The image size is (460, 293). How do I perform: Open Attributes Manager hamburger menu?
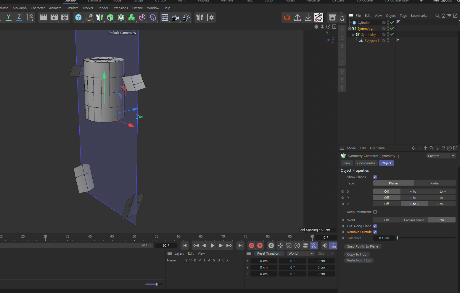tap(342, 148)
